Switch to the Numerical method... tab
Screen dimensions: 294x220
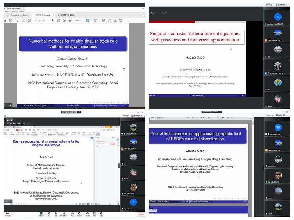coord(19,15)
